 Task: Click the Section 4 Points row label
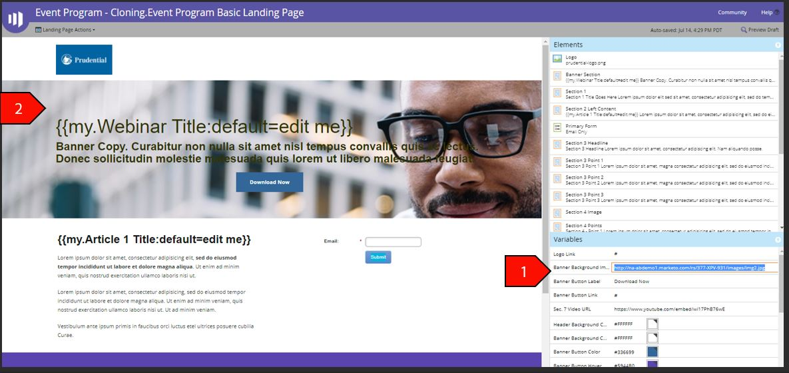[x=584, y=226]
